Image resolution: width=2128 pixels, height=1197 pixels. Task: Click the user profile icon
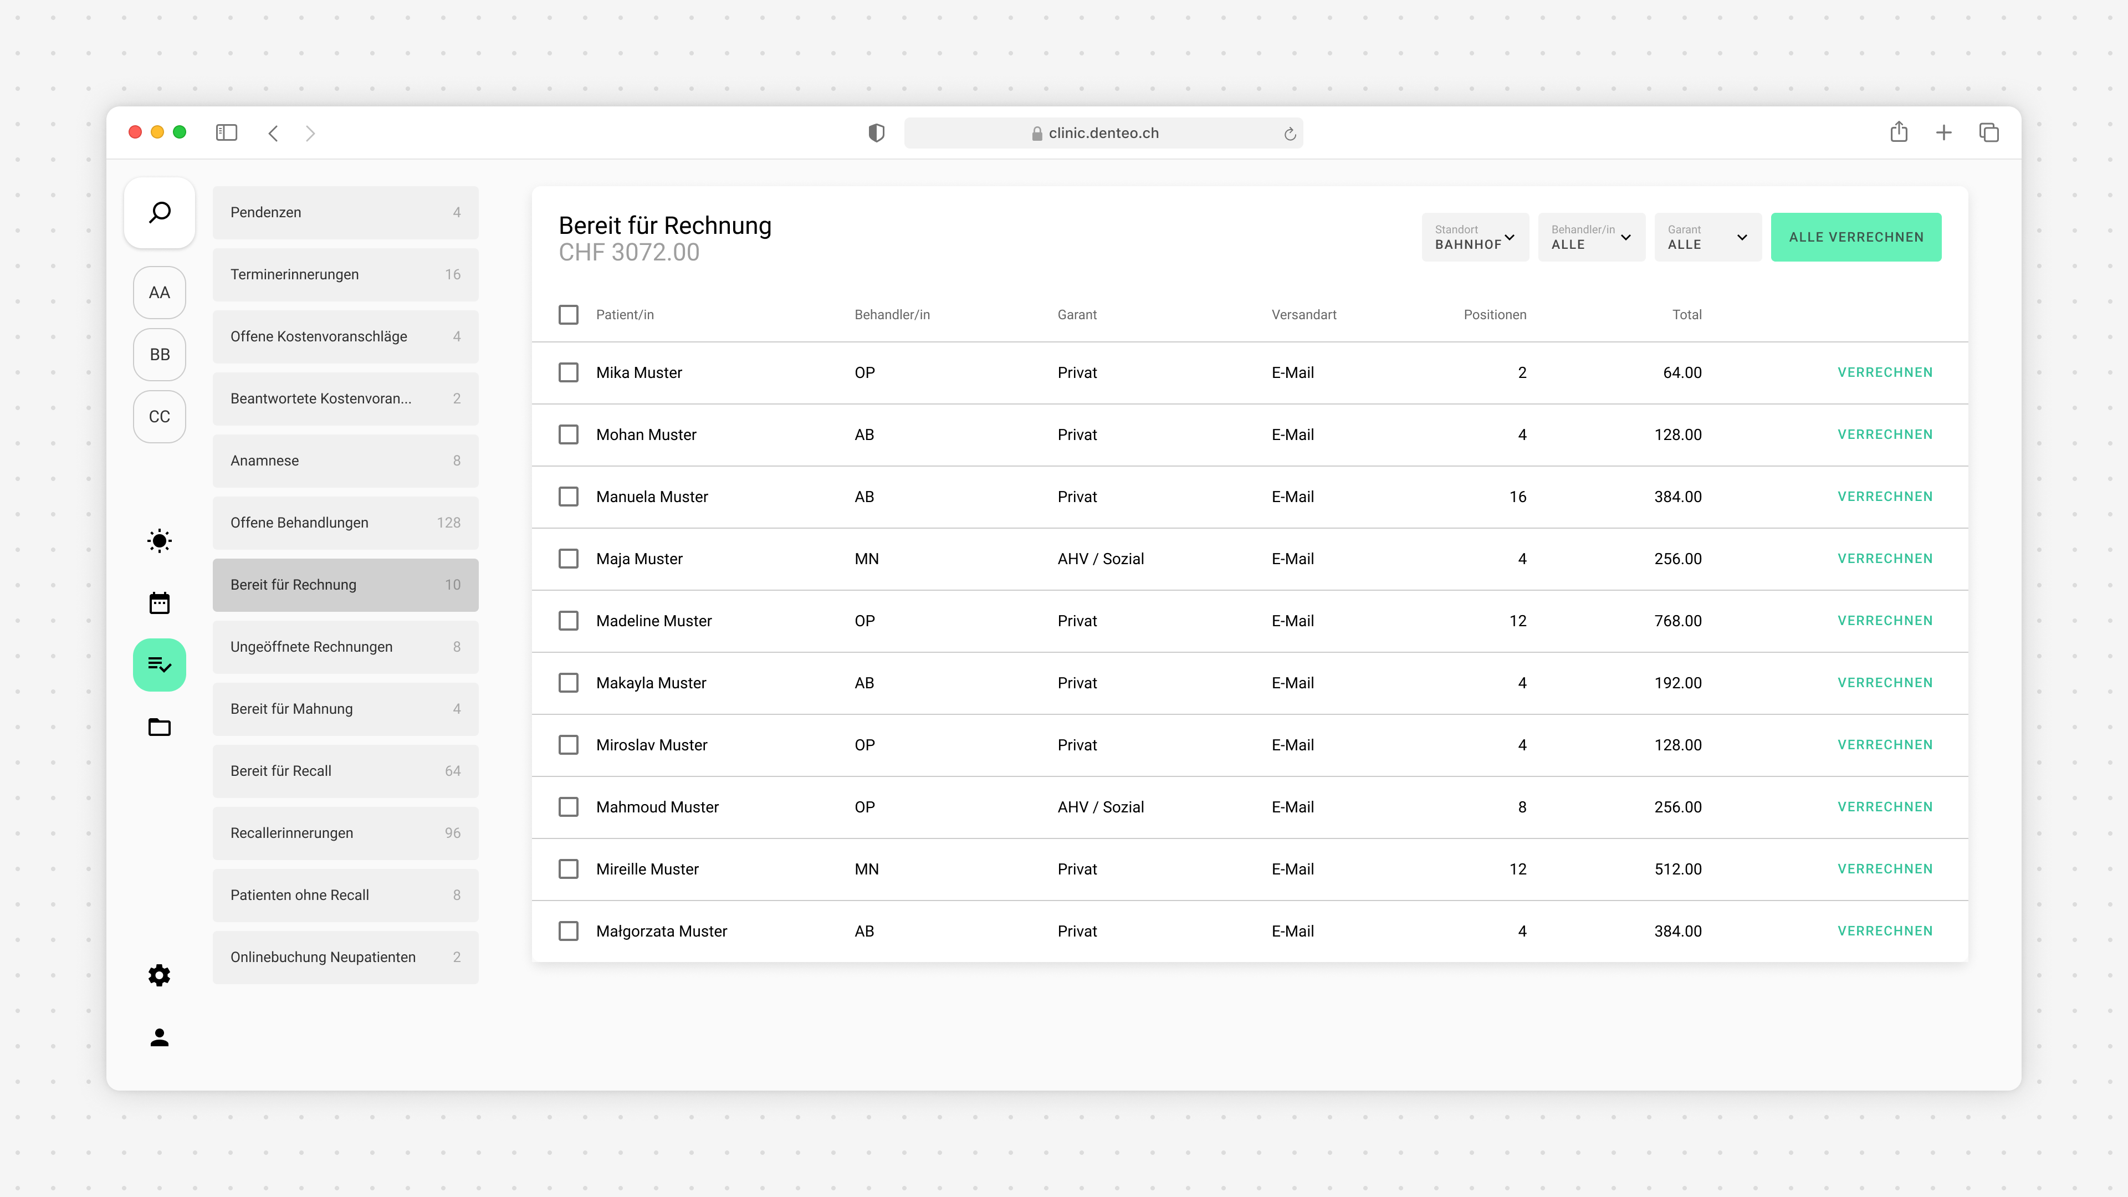point(160,1037)
